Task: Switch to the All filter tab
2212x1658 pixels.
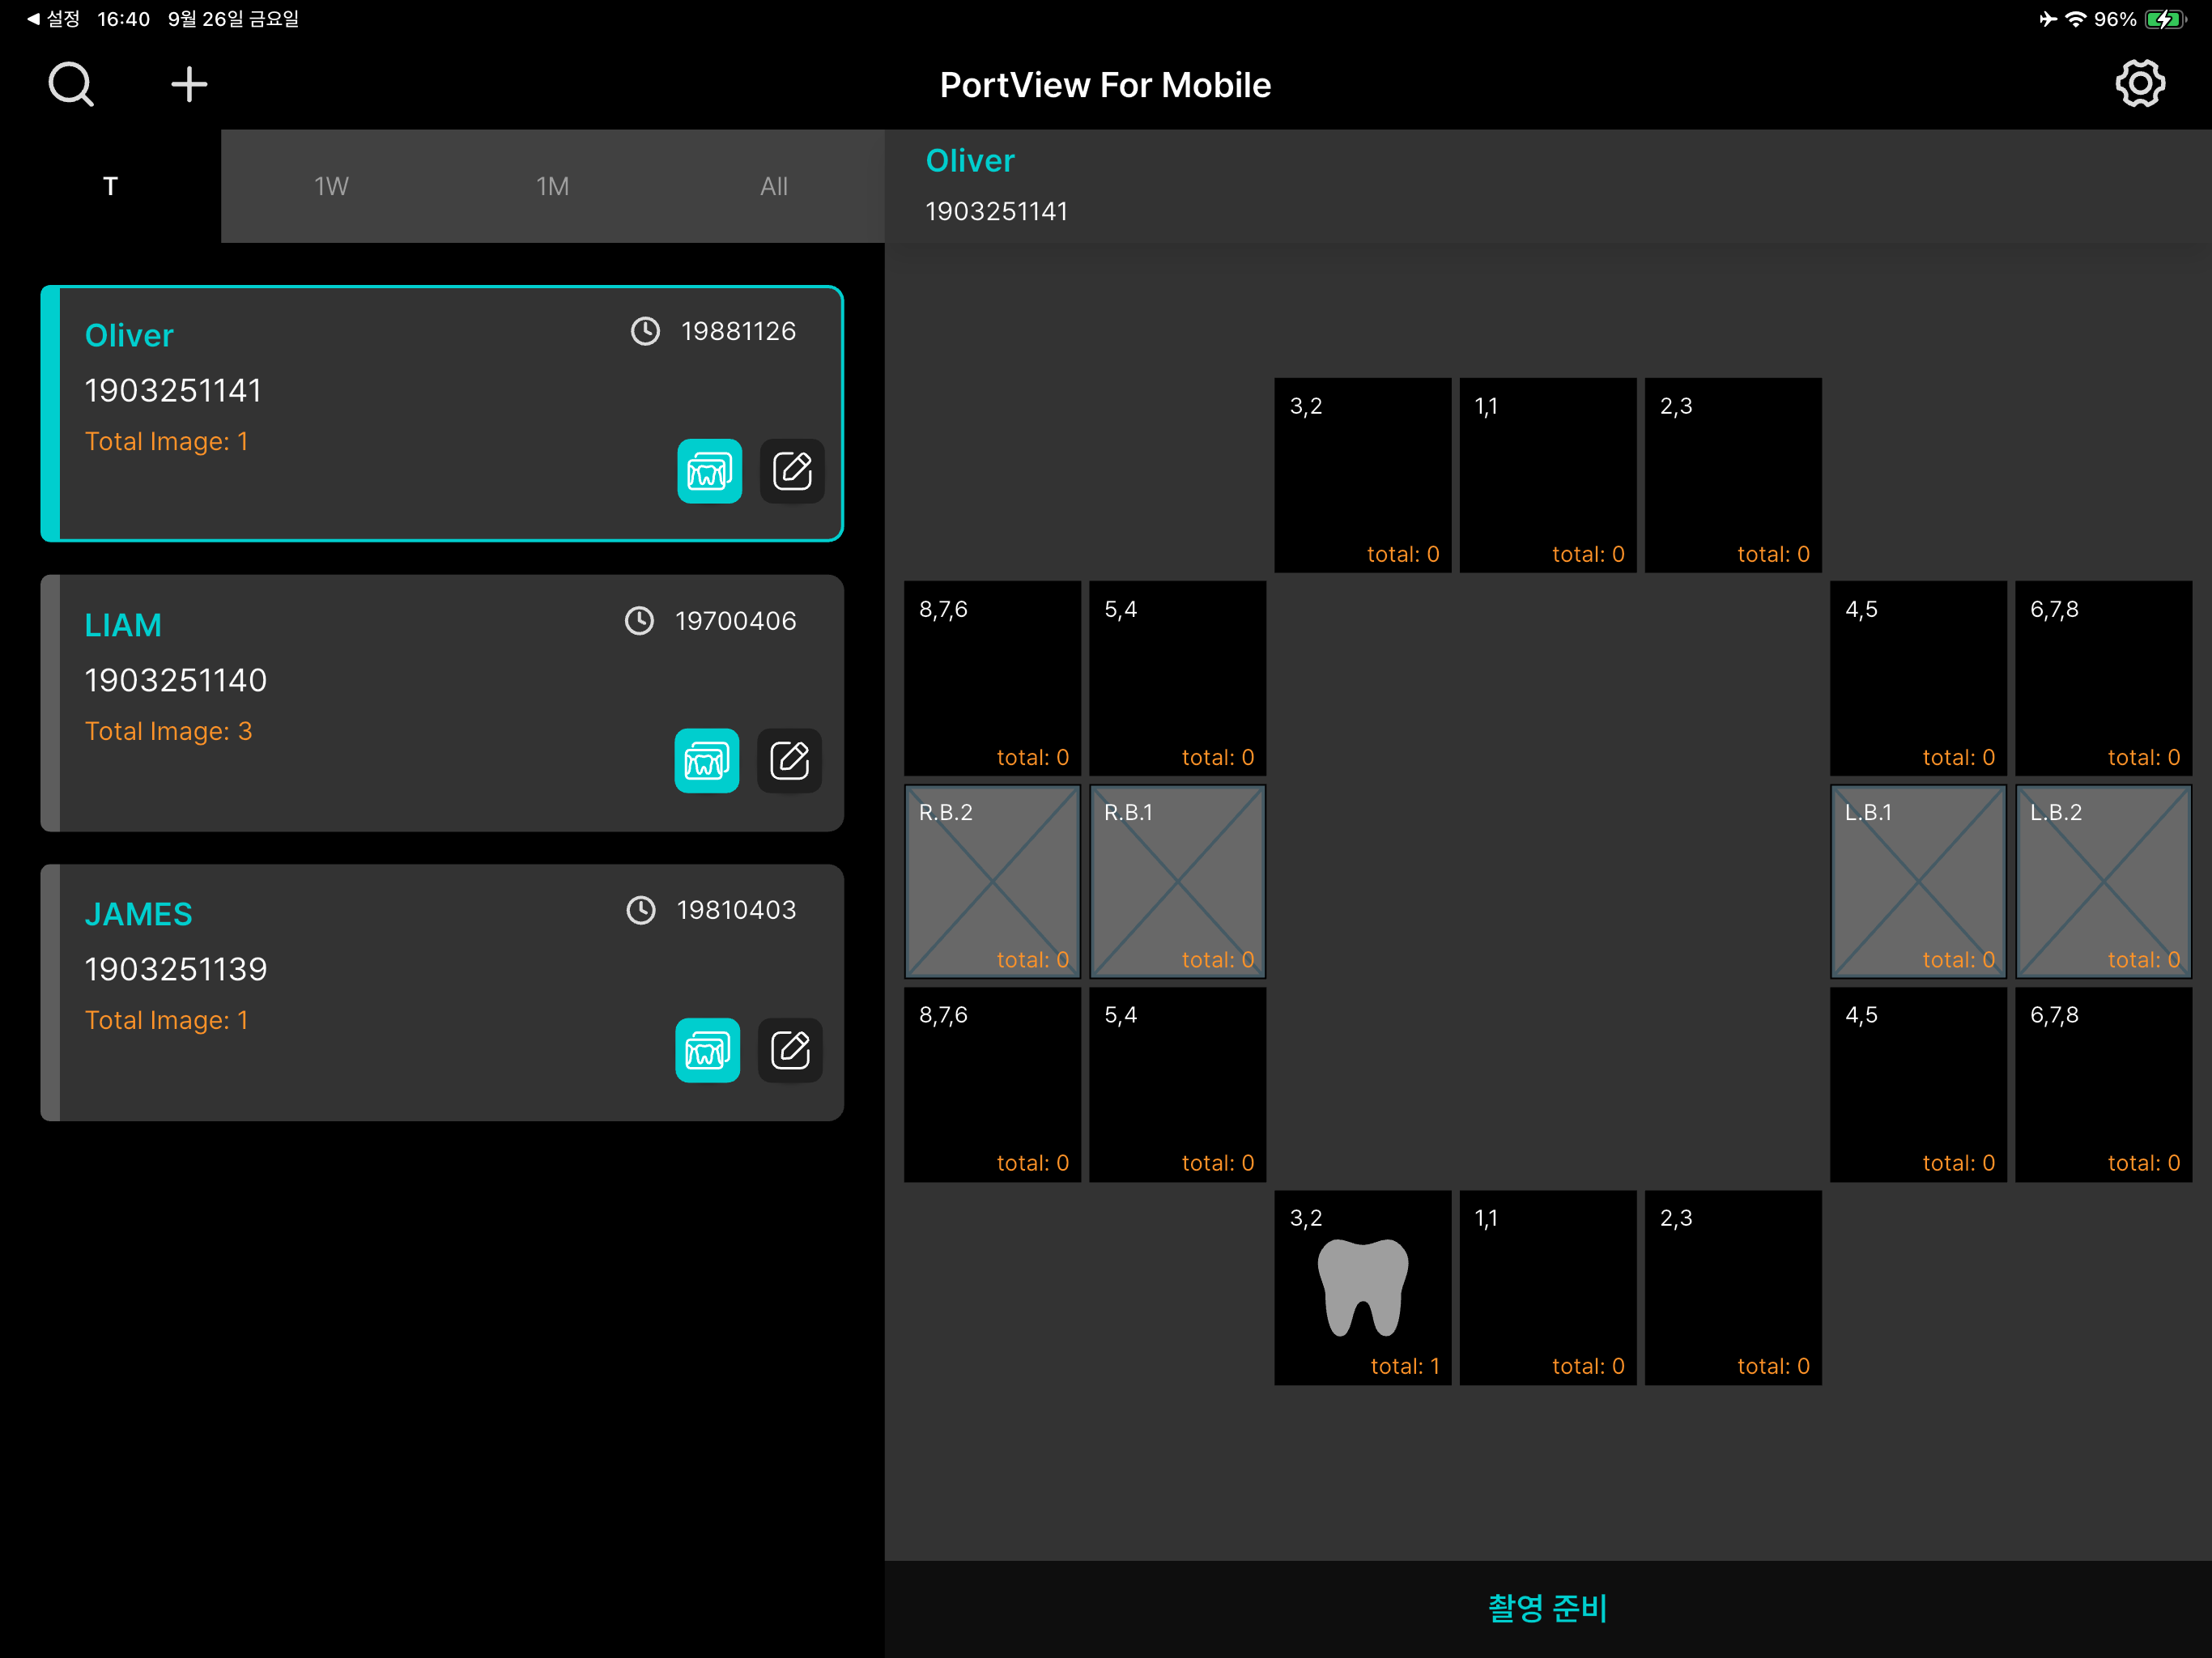Action: click(773, 186)
